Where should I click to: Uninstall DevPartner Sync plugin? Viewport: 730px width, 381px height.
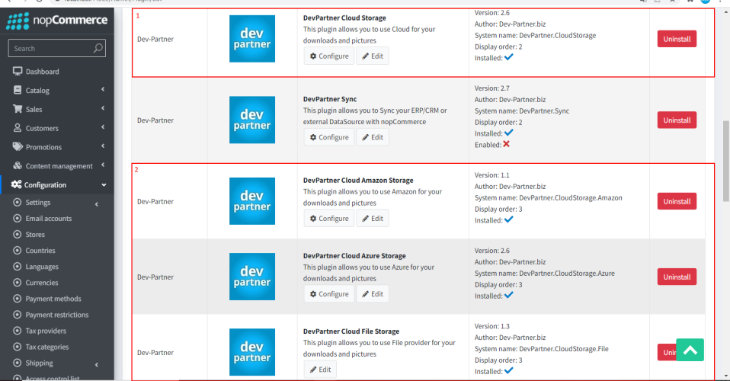click(677, 120)
